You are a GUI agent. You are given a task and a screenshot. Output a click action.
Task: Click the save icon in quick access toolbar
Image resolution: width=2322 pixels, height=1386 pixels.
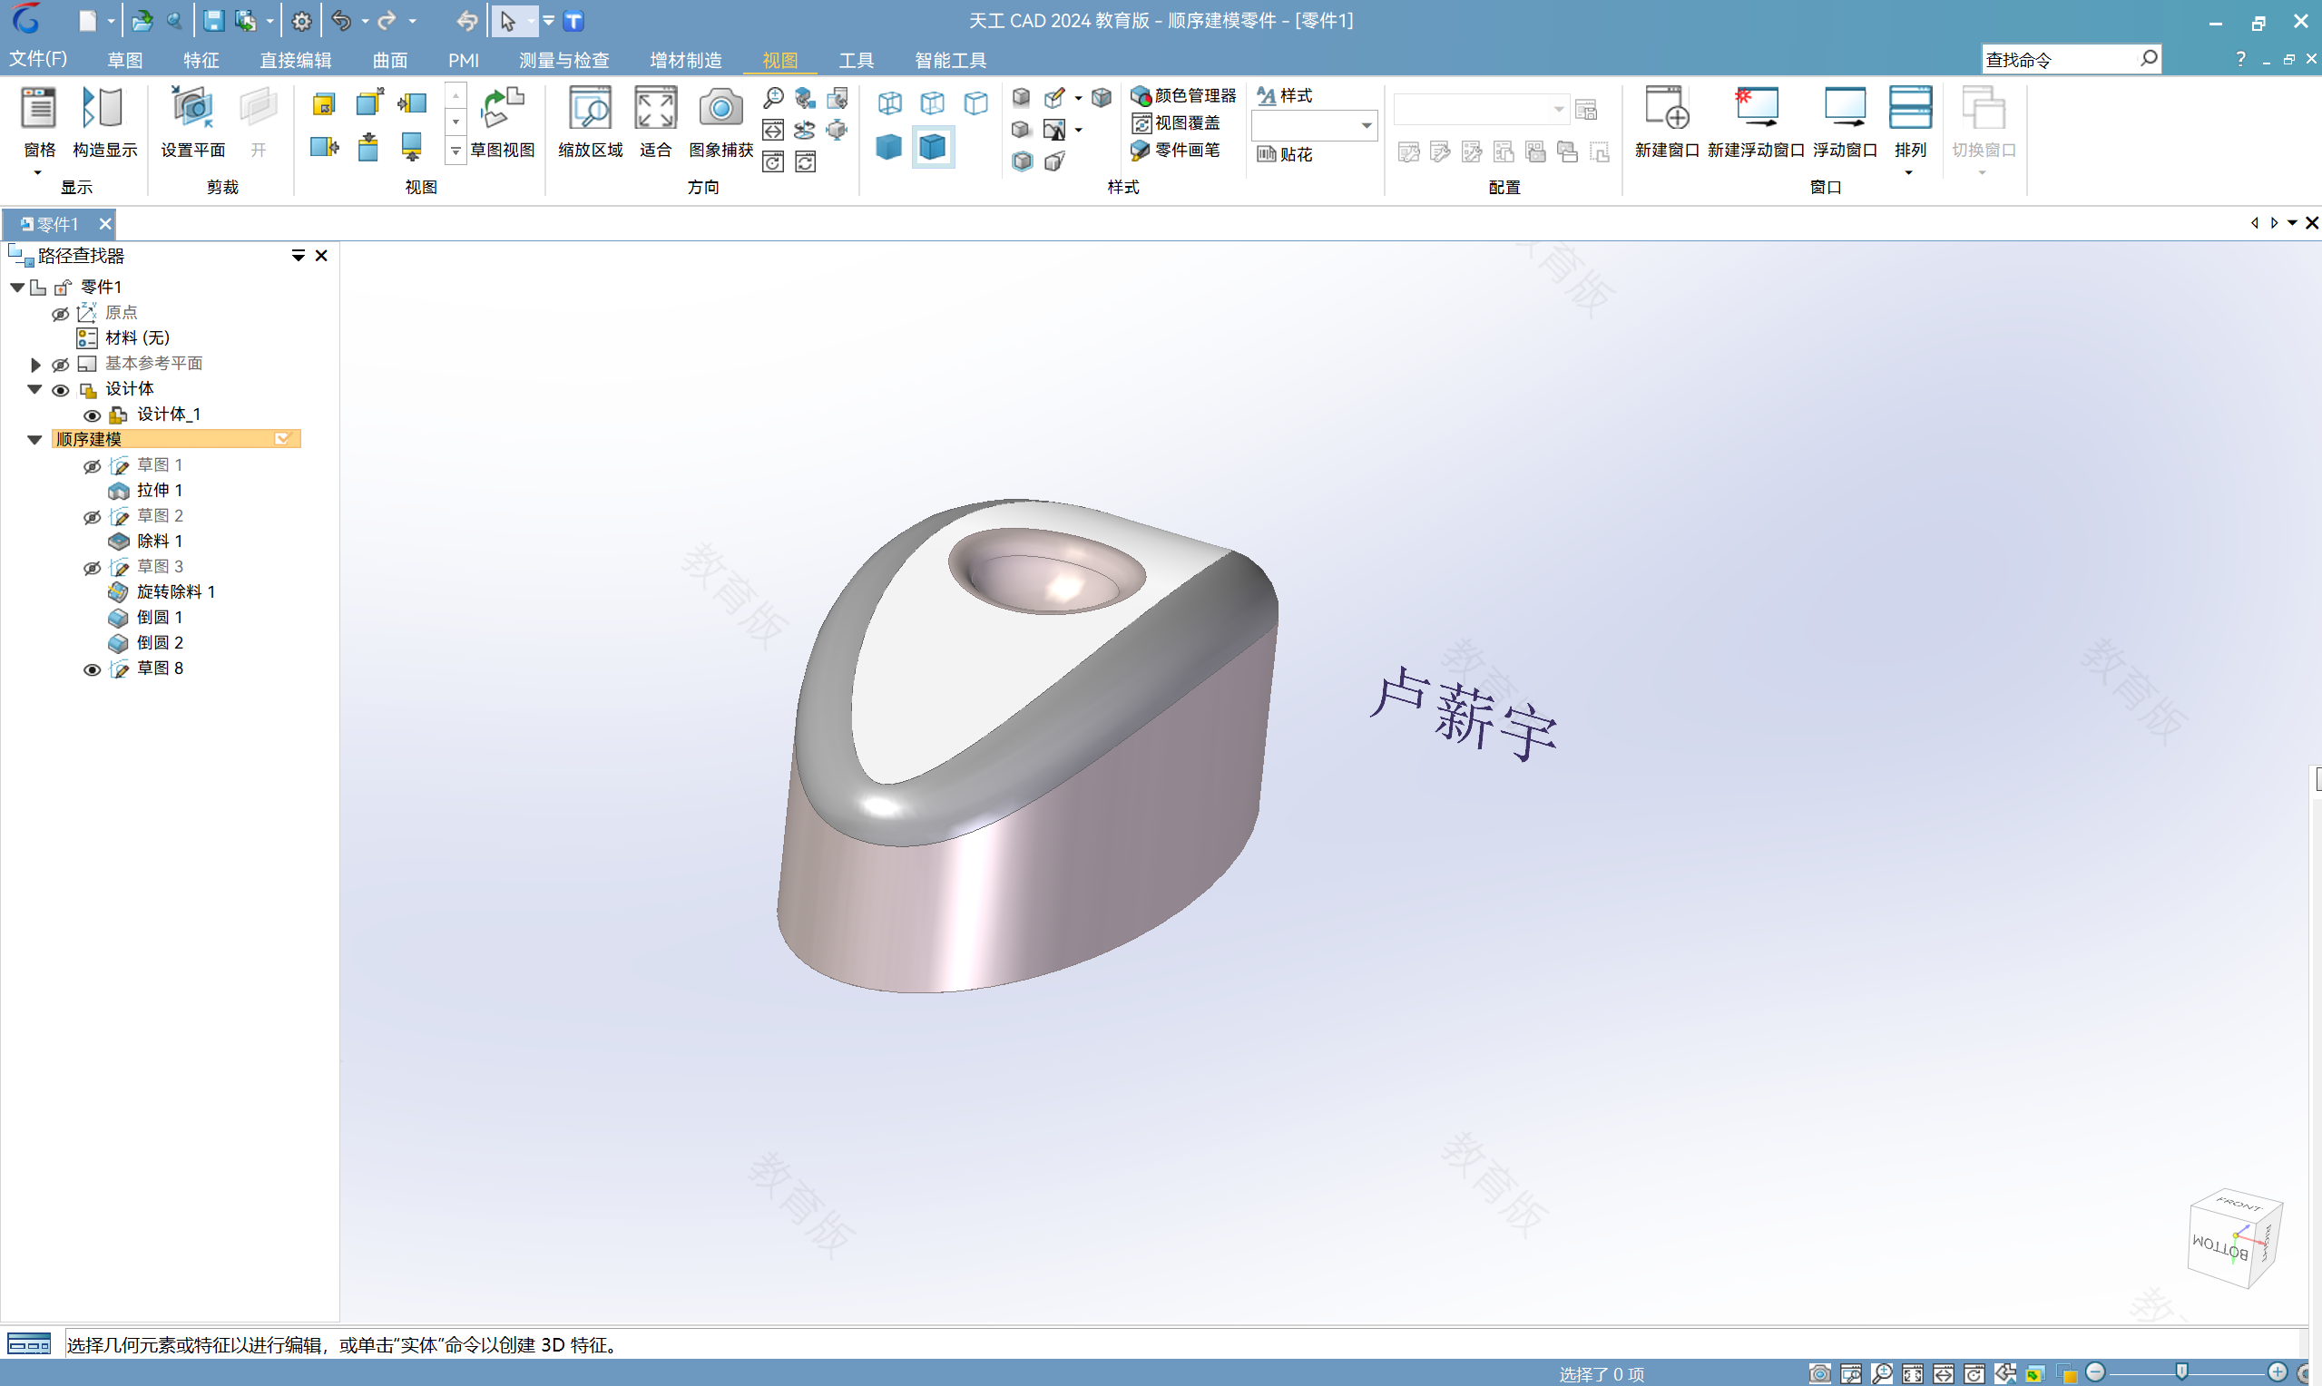[x=213, y=21]
